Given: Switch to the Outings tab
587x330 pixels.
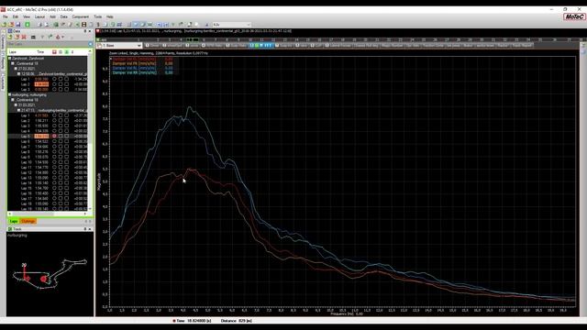Looking at the screenshot, I should tap(28, 222).
